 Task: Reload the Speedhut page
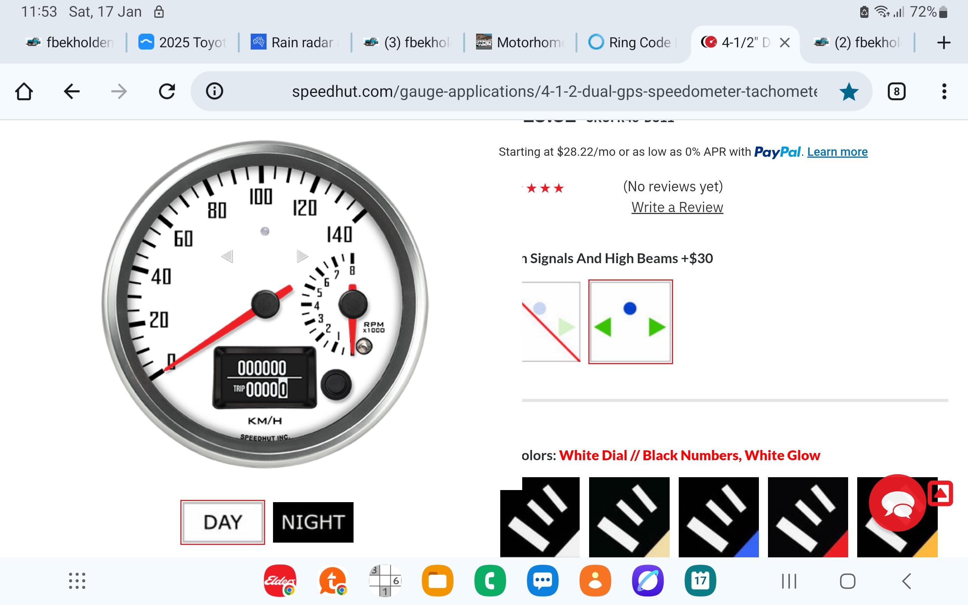click(167, 91)
